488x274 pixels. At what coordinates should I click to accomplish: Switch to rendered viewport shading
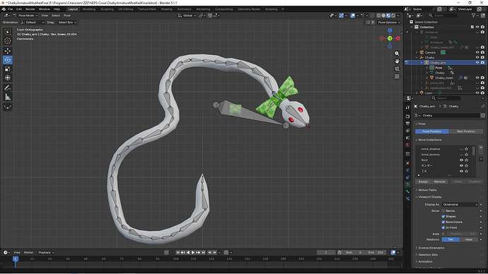pyautogui.click(x=393, y=16)
